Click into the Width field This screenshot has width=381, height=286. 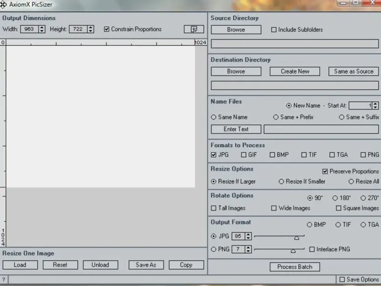pos(30,29)
